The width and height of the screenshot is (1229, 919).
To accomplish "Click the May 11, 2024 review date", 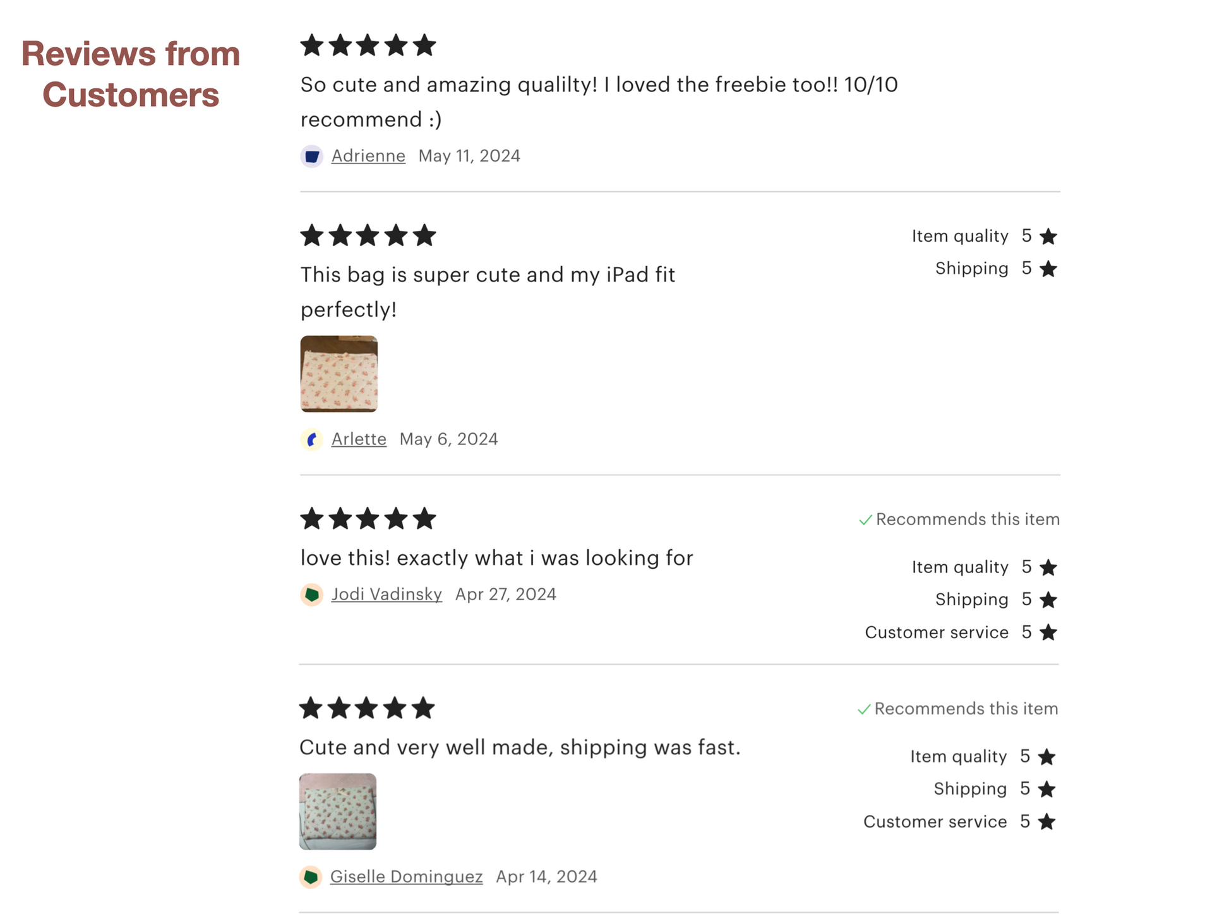I will [469, 156].
